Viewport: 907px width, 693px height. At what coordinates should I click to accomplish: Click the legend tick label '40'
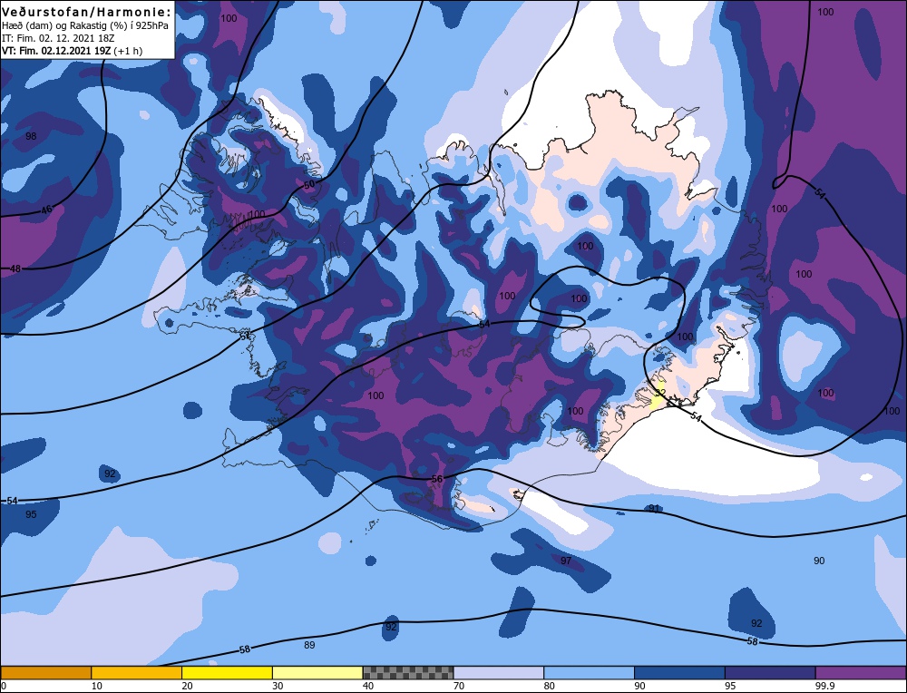pos(368,686)
